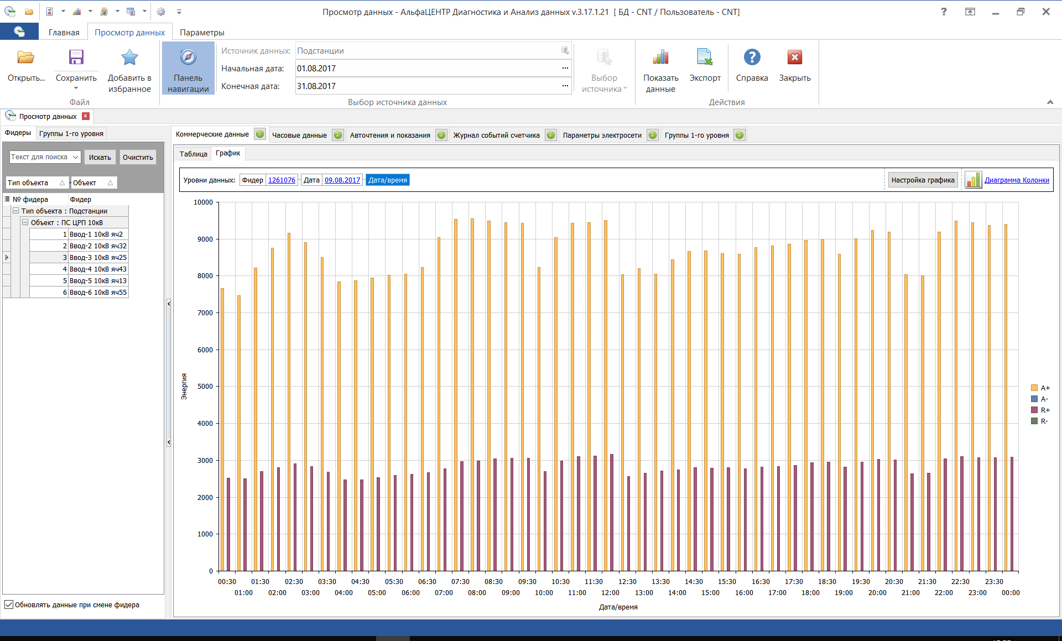Select the Сохранить icon in the ribbon

pyautogui.click(x=76, y=57)
